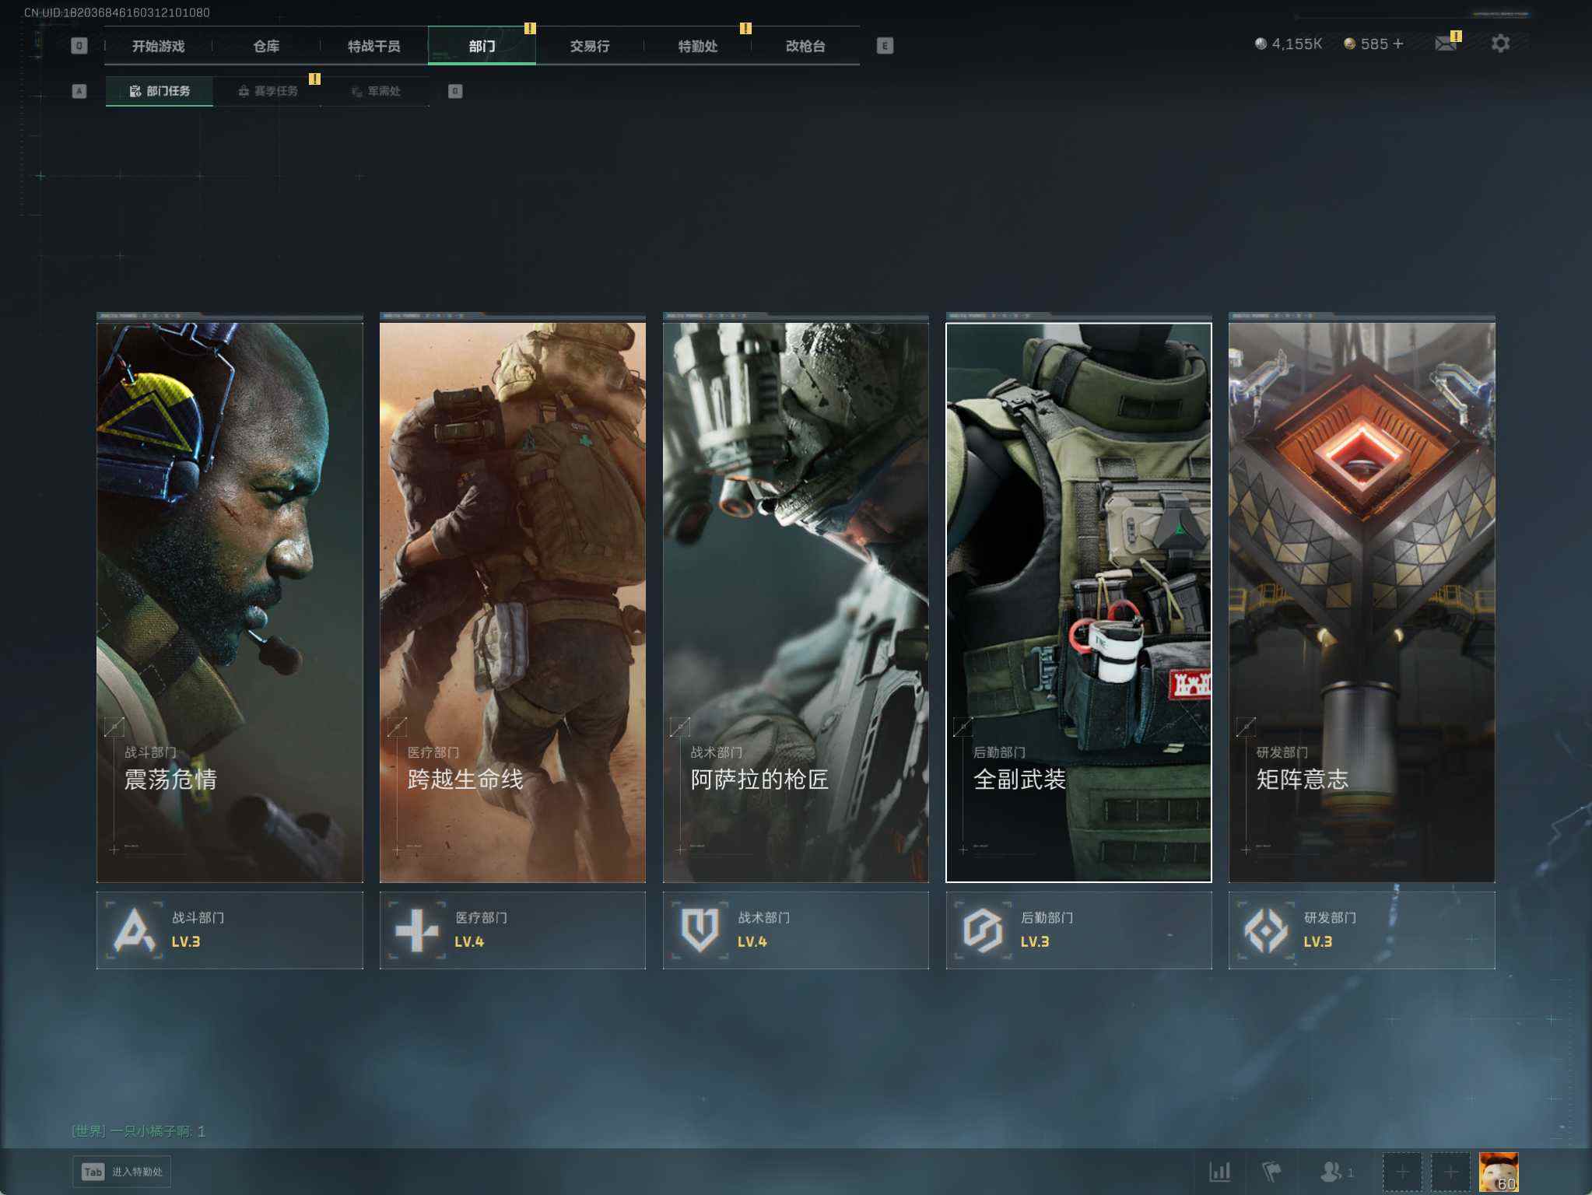Open the 交易行 tab
The height and width of the screenshot is (1195, 1592).
(x=589, y=46)
